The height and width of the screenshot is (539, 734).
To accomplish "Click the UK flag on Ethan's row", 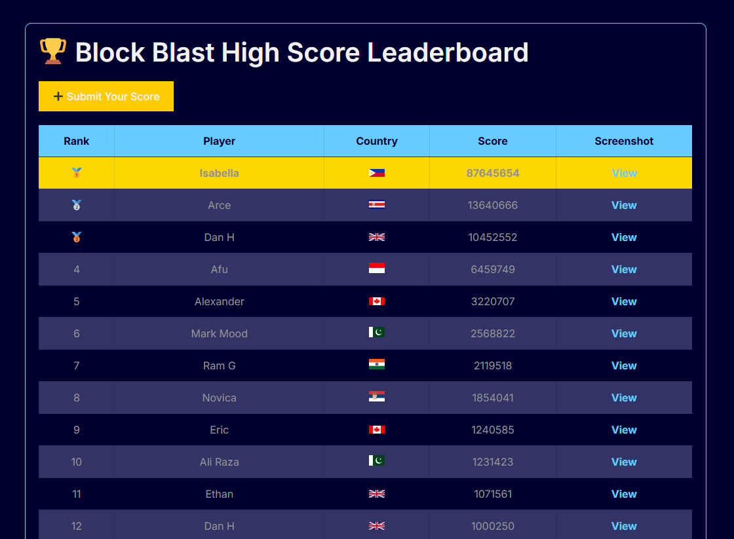I will pyautogui.click(x=377, y=493).
